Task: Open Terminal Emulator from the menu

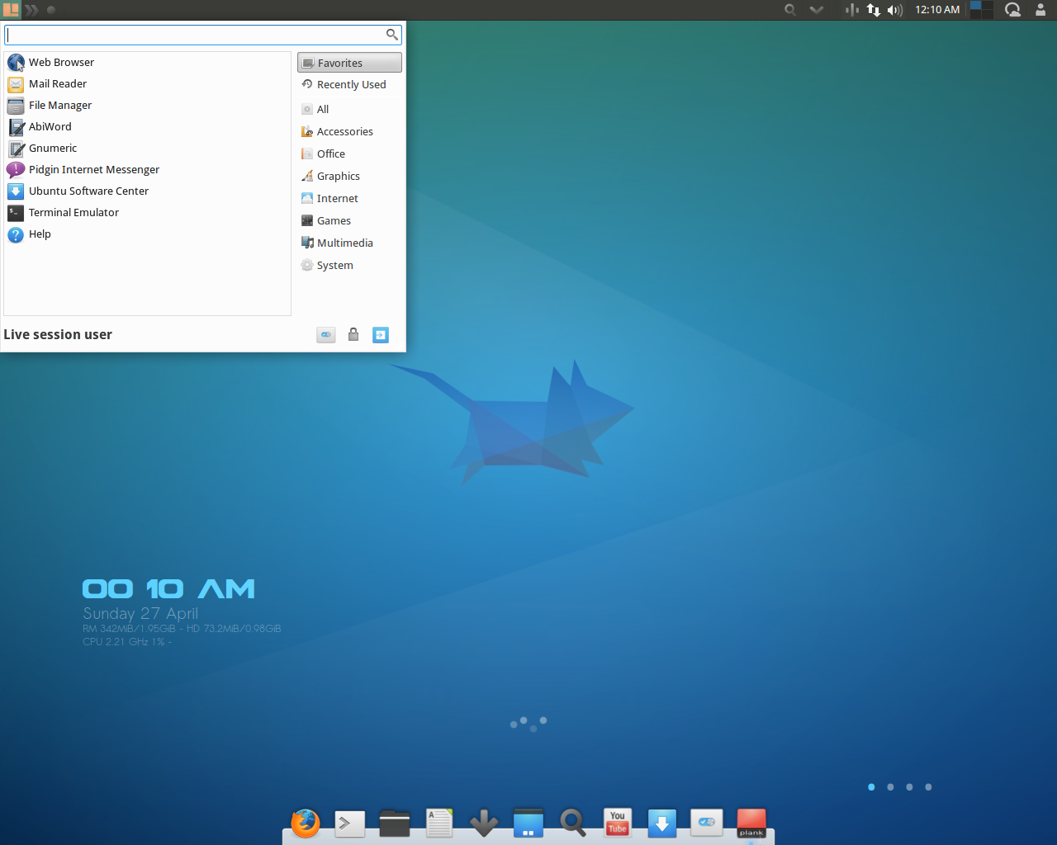Action: [x=147, y=212]
